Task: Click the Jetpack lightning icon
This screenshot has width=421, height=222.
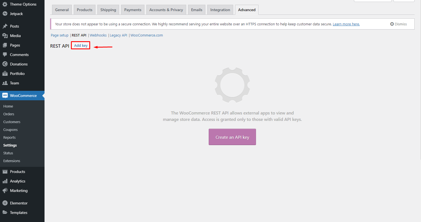Action: click(5, 14)
